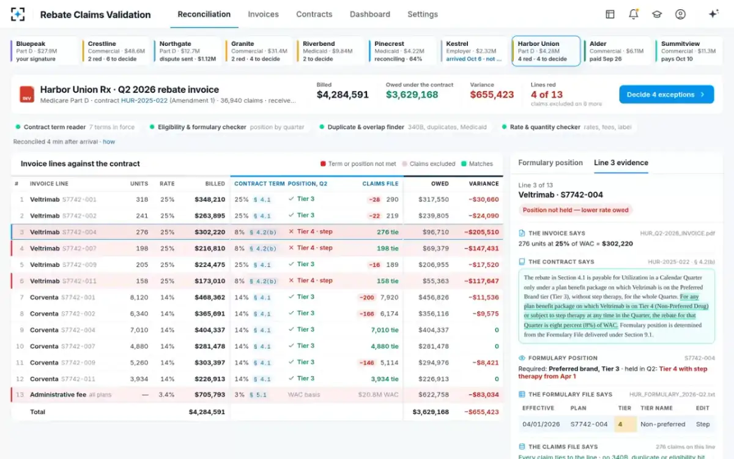Image resolution: width=734 pixels, height=459 pixels.
Task: Select the Line 3 evidence tab
Action: (x=621, y=163)
